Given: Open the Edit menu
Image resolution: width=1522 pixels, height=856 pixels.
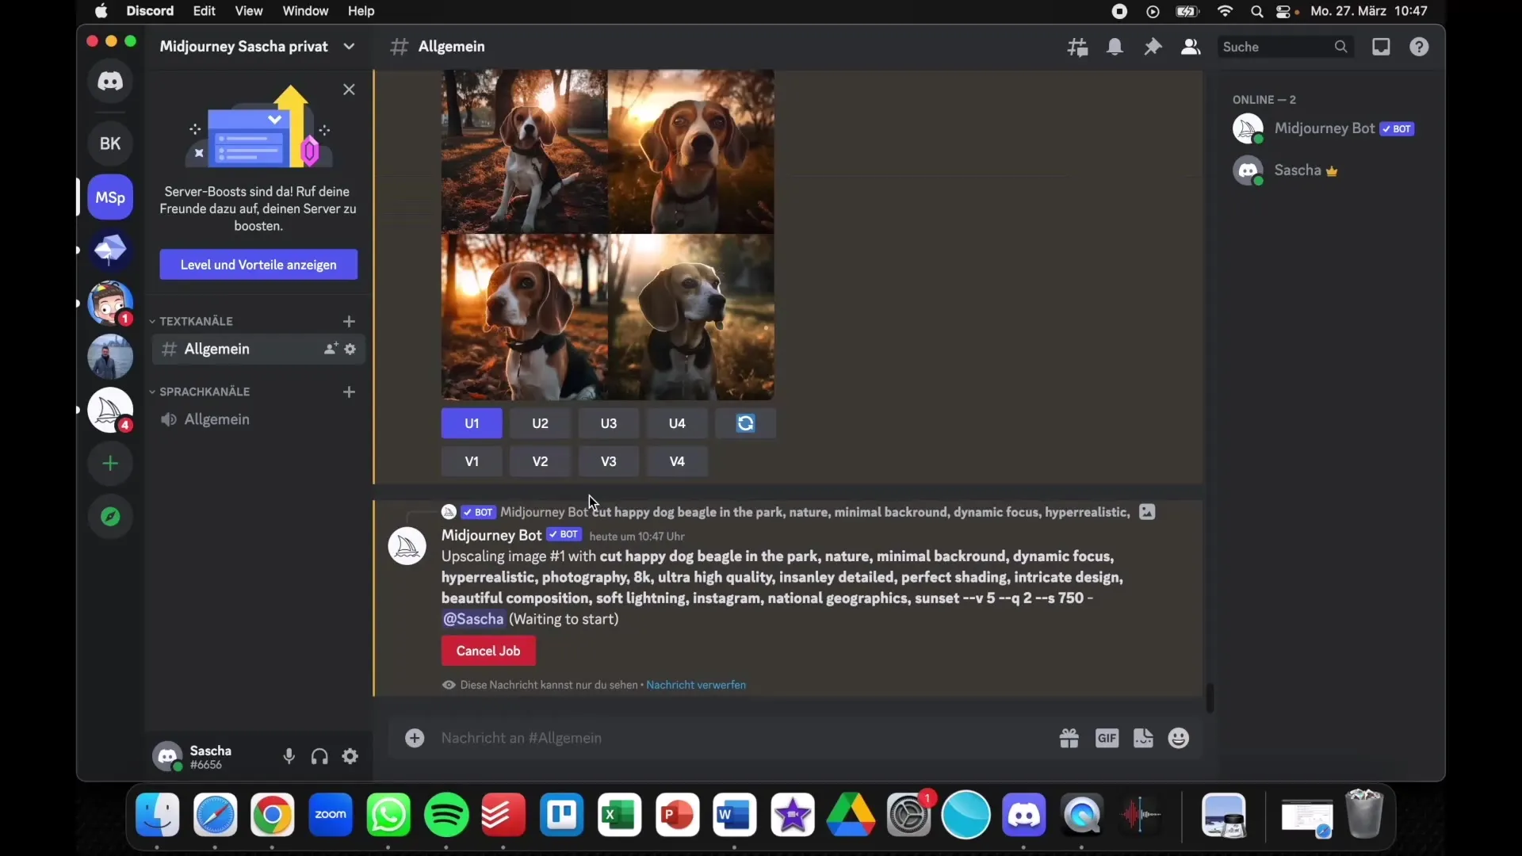Looking at the screenshot, I should click(x=205, y=11).
